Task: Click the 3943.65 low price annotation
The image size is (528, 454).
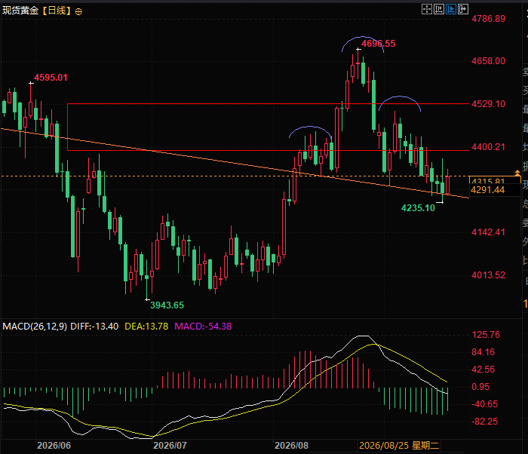Action: pos(167,305)
